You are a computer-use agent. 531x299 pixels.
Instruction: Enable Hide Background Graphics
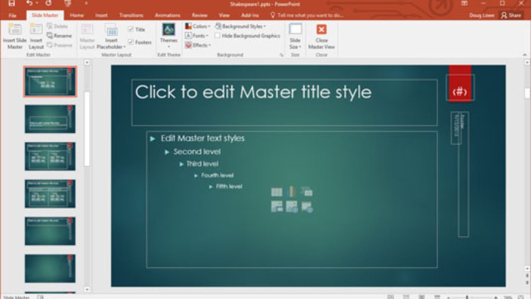click(217, 36)
